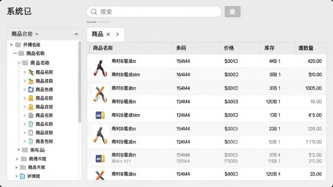
Task: Close the 商品 tab with its X
Action: tap(108, 34)
